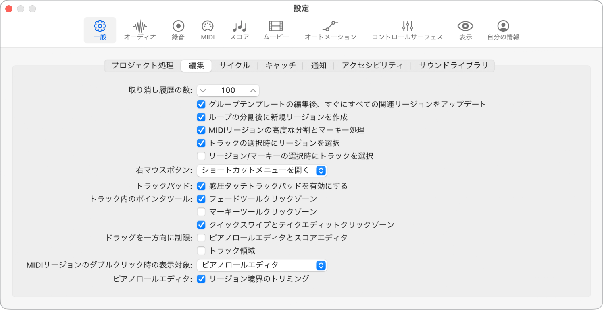Open the アクセシビリティ tab
Screen dimensions: 604x310
tap(372, 66)
